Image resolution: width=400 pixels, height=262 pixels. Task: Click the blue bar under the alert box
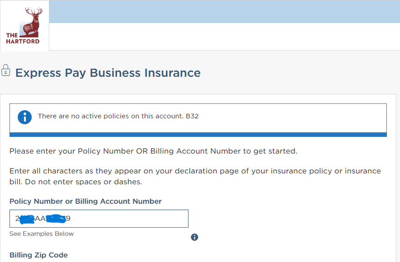(x=198, y=135)
